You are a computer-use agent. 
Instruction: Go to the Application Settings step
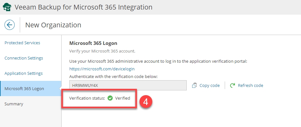click(24, 73)
